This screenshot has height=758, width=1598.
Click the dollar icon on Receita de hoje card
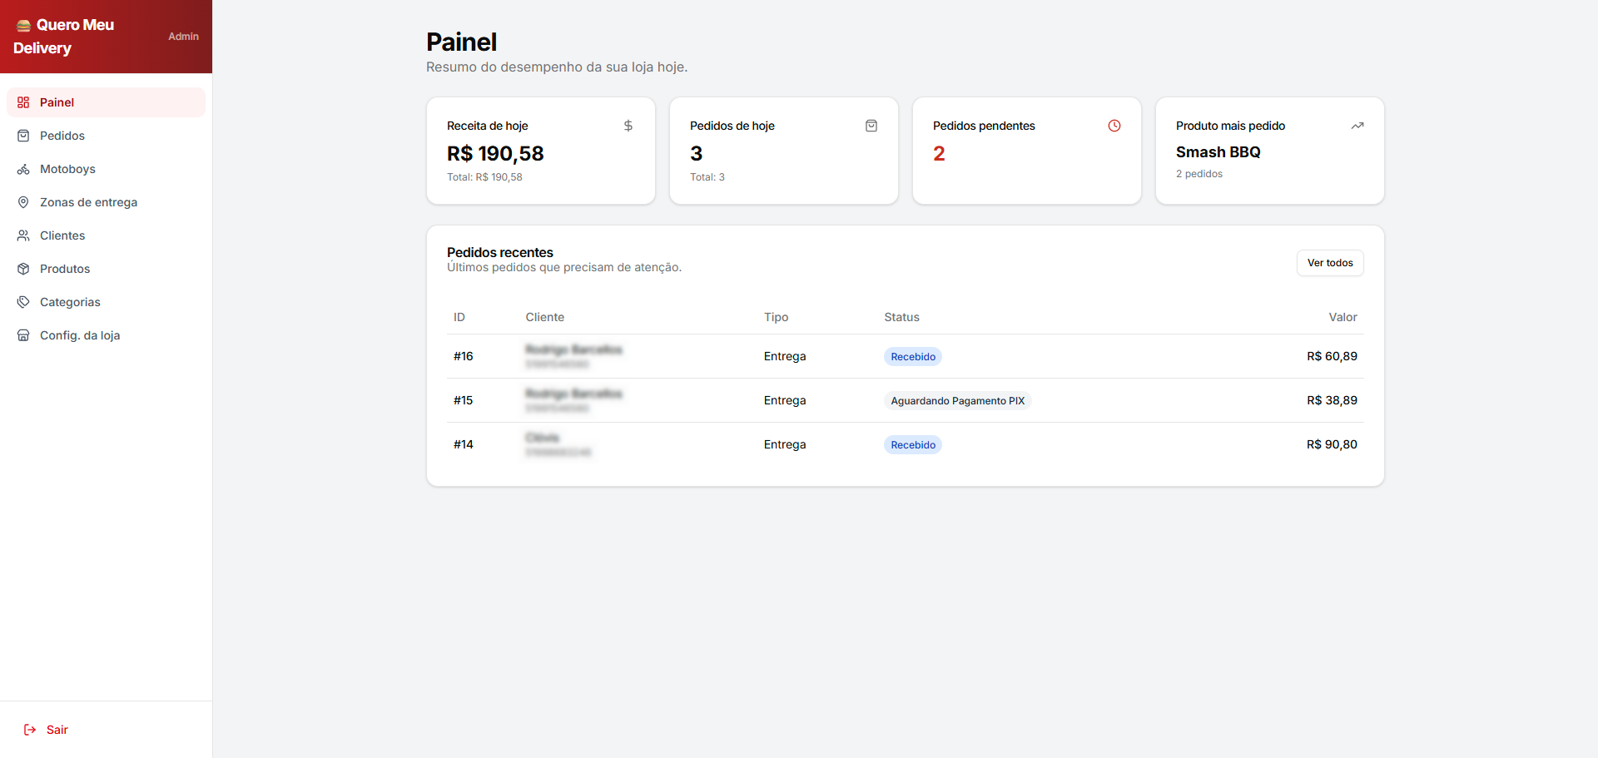[628, 126]
